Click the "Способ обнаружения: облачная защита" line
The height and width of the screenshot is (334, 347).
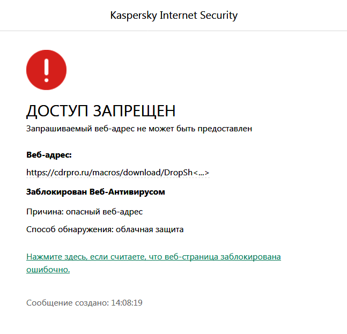pyautogui.click(x=105, y=229)
